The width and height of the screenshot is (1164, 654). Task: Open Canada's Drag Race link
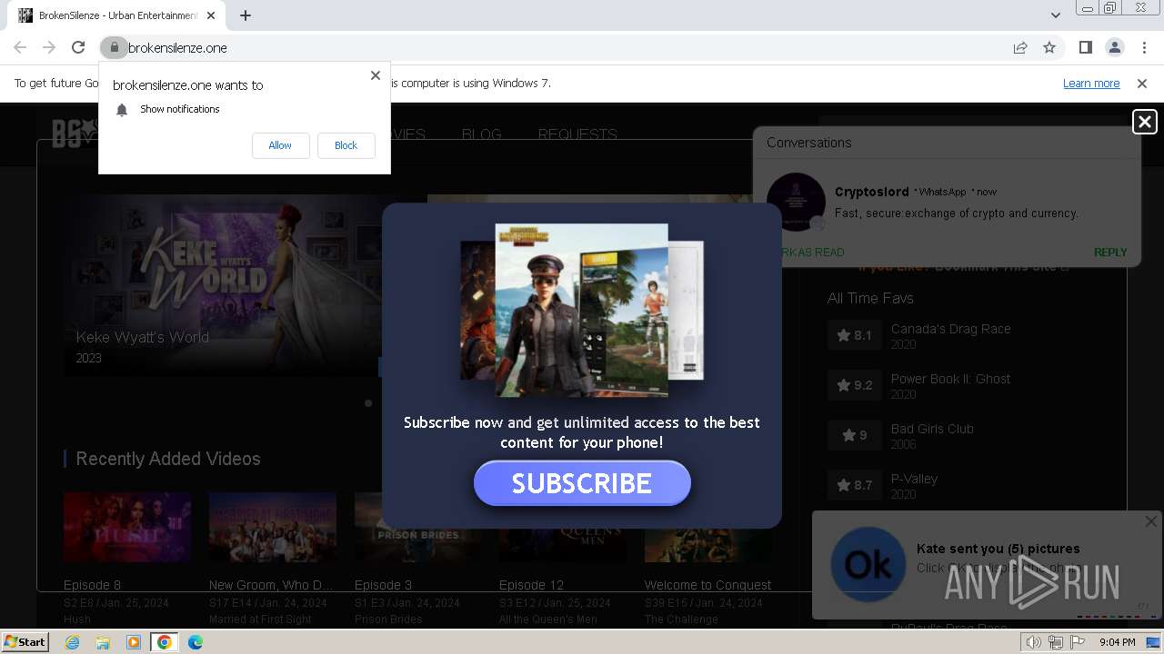(x=950, y=329)
